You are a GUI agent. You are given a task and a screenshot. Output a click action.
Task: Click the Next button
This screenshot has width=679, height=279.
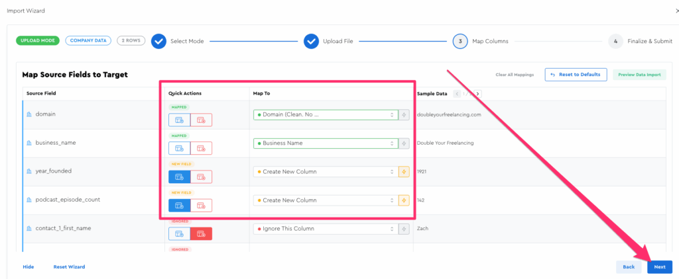pos(659,267)
